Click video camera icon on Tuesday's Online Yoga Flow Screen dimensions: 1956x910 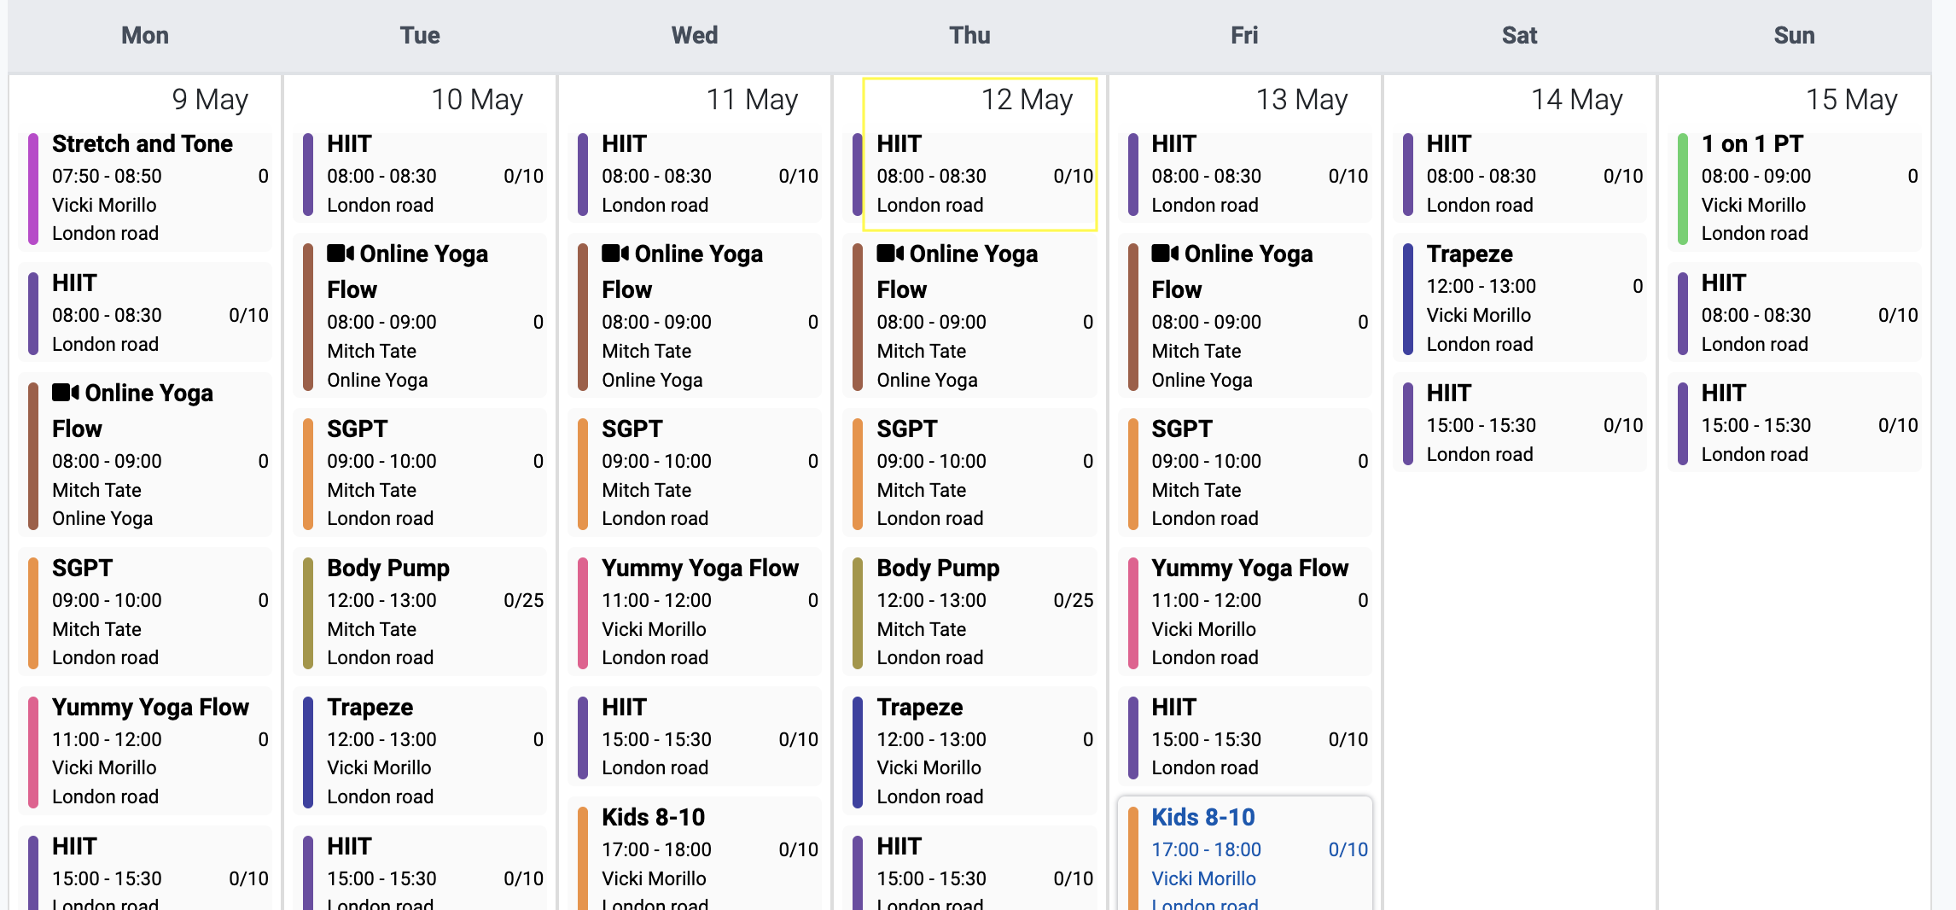pos(341,254)
